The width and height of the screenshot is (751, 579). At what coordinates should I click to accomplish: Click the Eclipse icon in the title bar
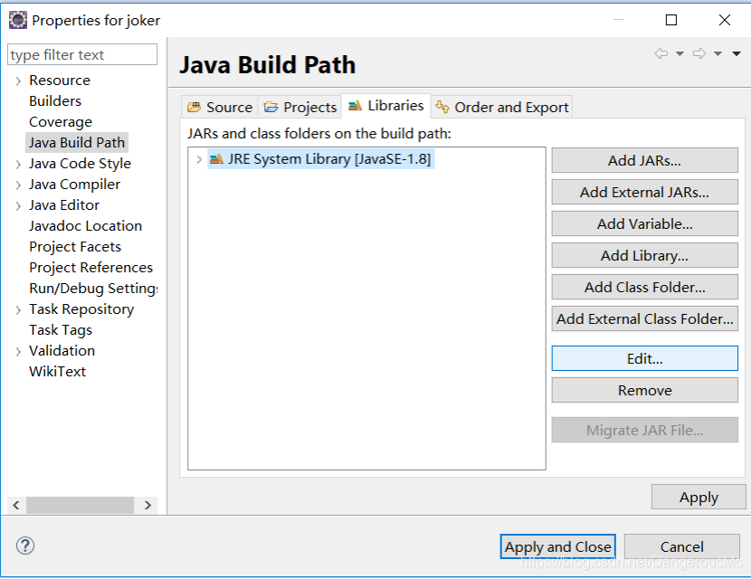coord(18,20)
